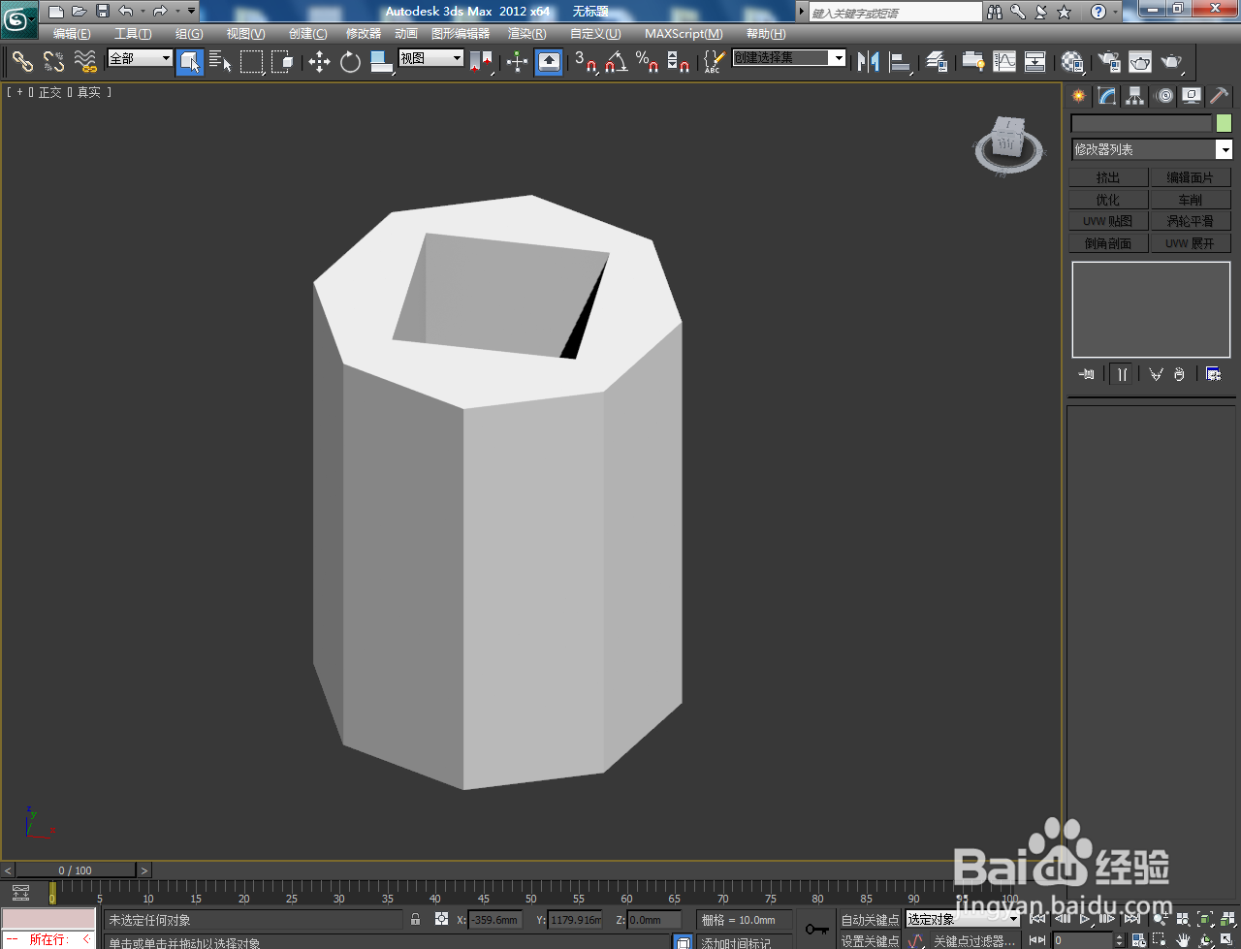This screenshot has height=949, width=1241.
Task: Click the 车削 Lathe modifier button
Action: tap(1191, 199)
